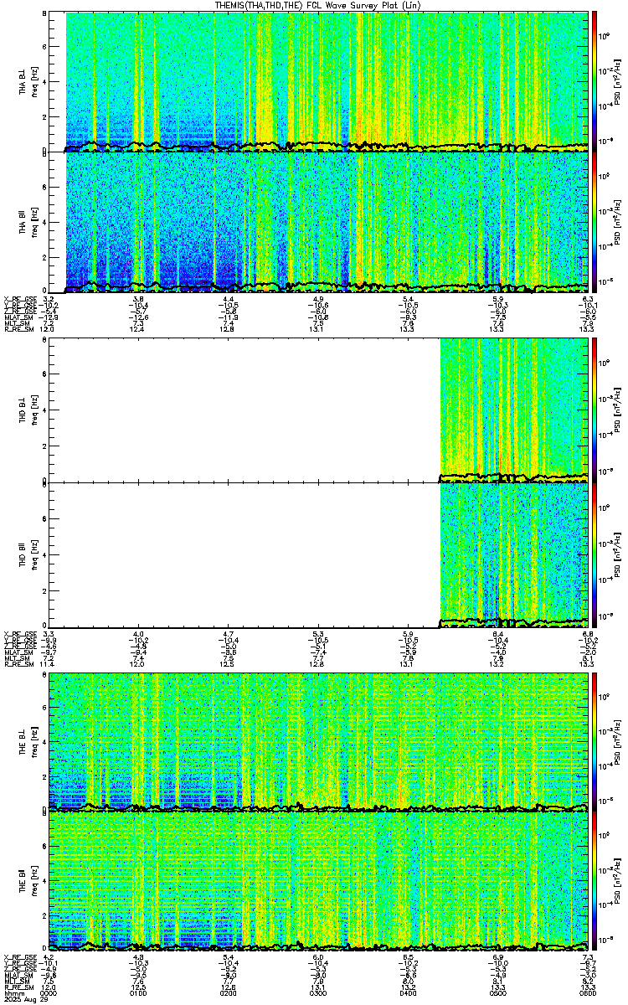The height and width of the screenshot is (1005, 628).
Task: Select the THA B-parallel spectrogram panel
Action: [x=318, y=223]
